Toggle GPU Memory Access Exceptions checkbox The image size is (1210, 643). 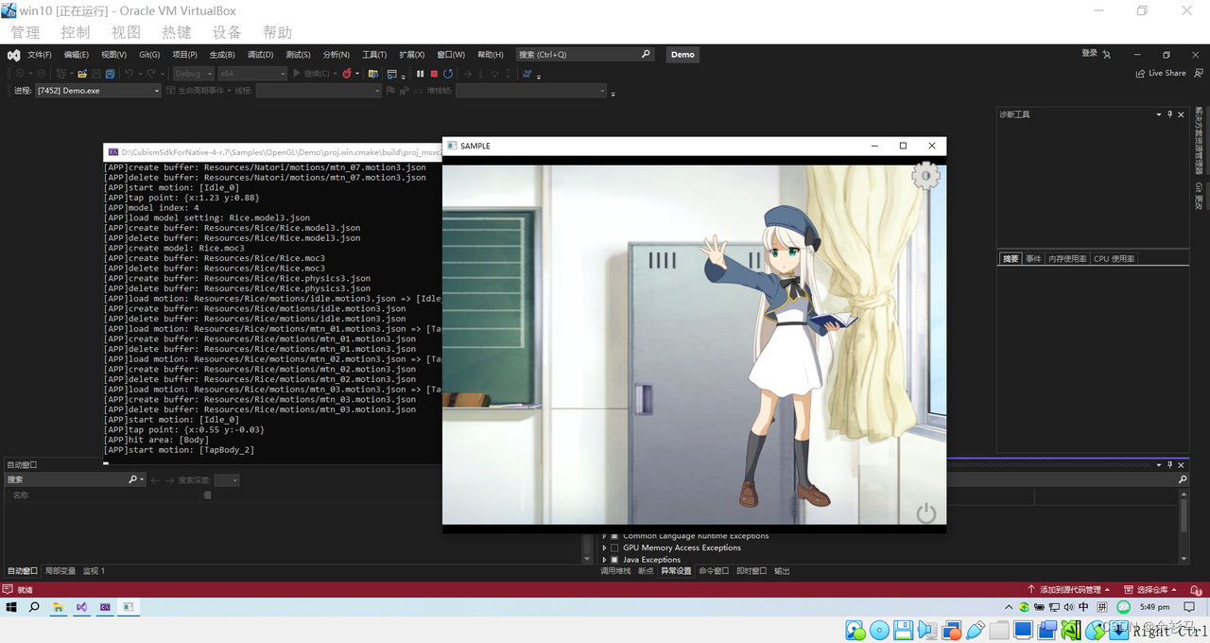click(614, 547)
